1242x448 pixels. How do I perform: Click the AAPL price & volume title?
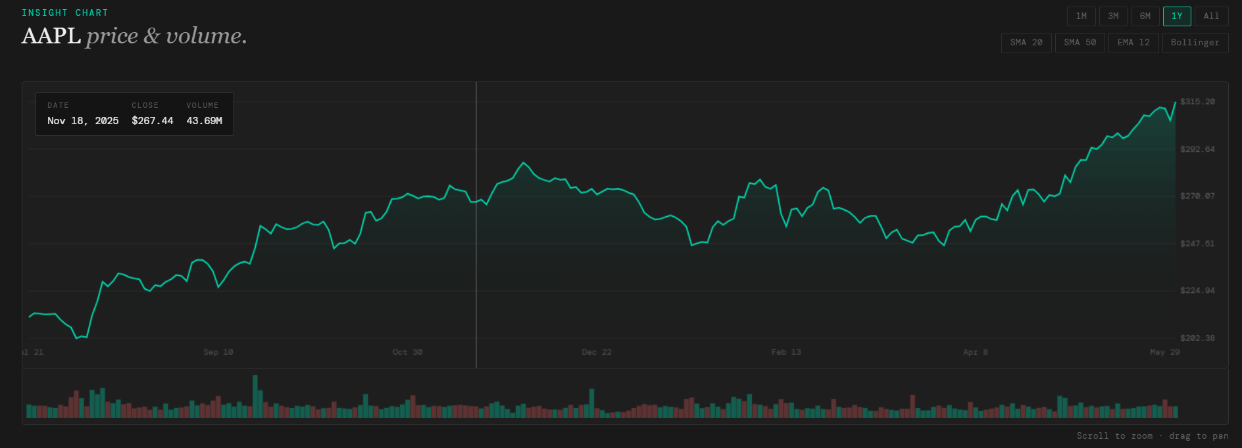pos(134,35)
